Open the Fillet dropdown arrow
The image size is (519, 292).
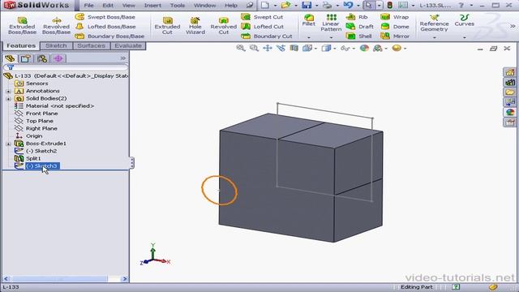click(308, 37)
